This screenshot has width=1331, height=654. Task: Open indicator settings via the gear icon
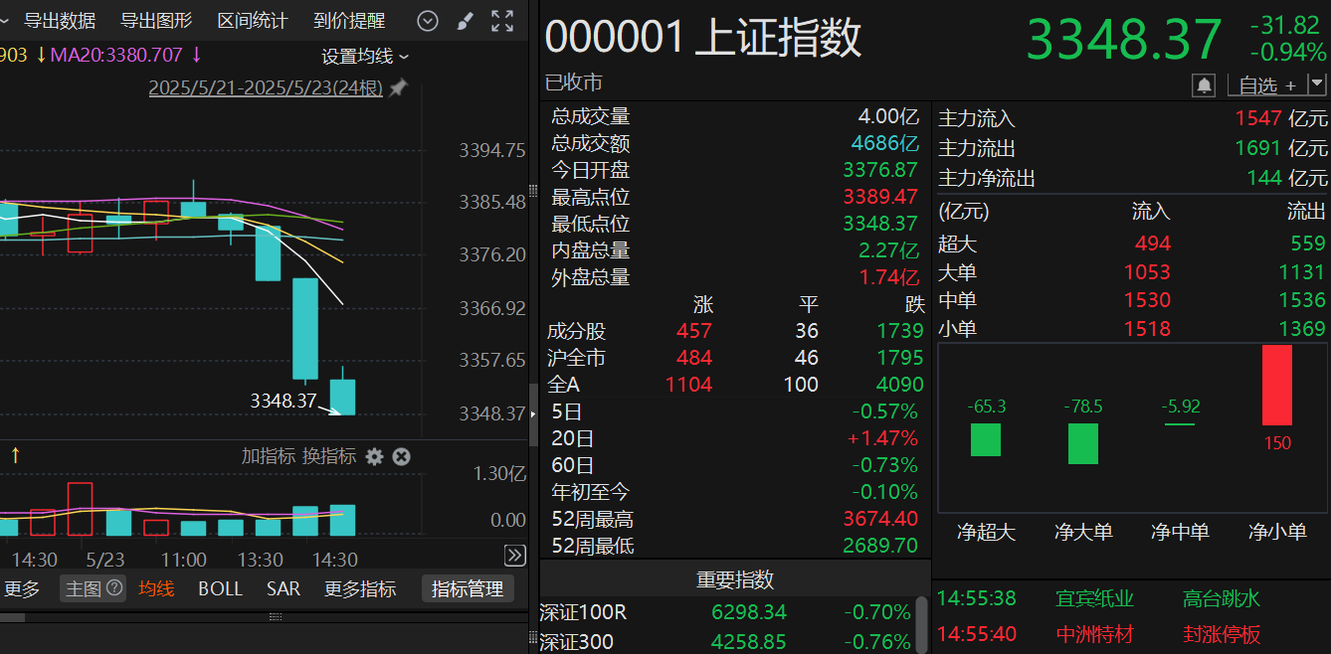[374, 457]
